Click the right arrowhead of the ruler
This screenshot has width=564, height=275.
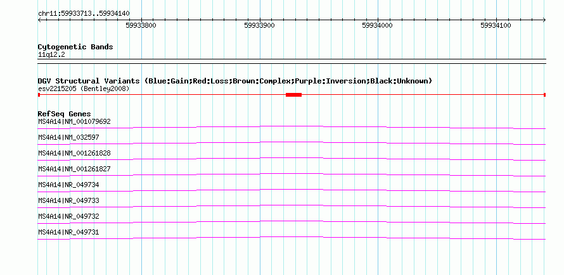click(x=544, y=20)
